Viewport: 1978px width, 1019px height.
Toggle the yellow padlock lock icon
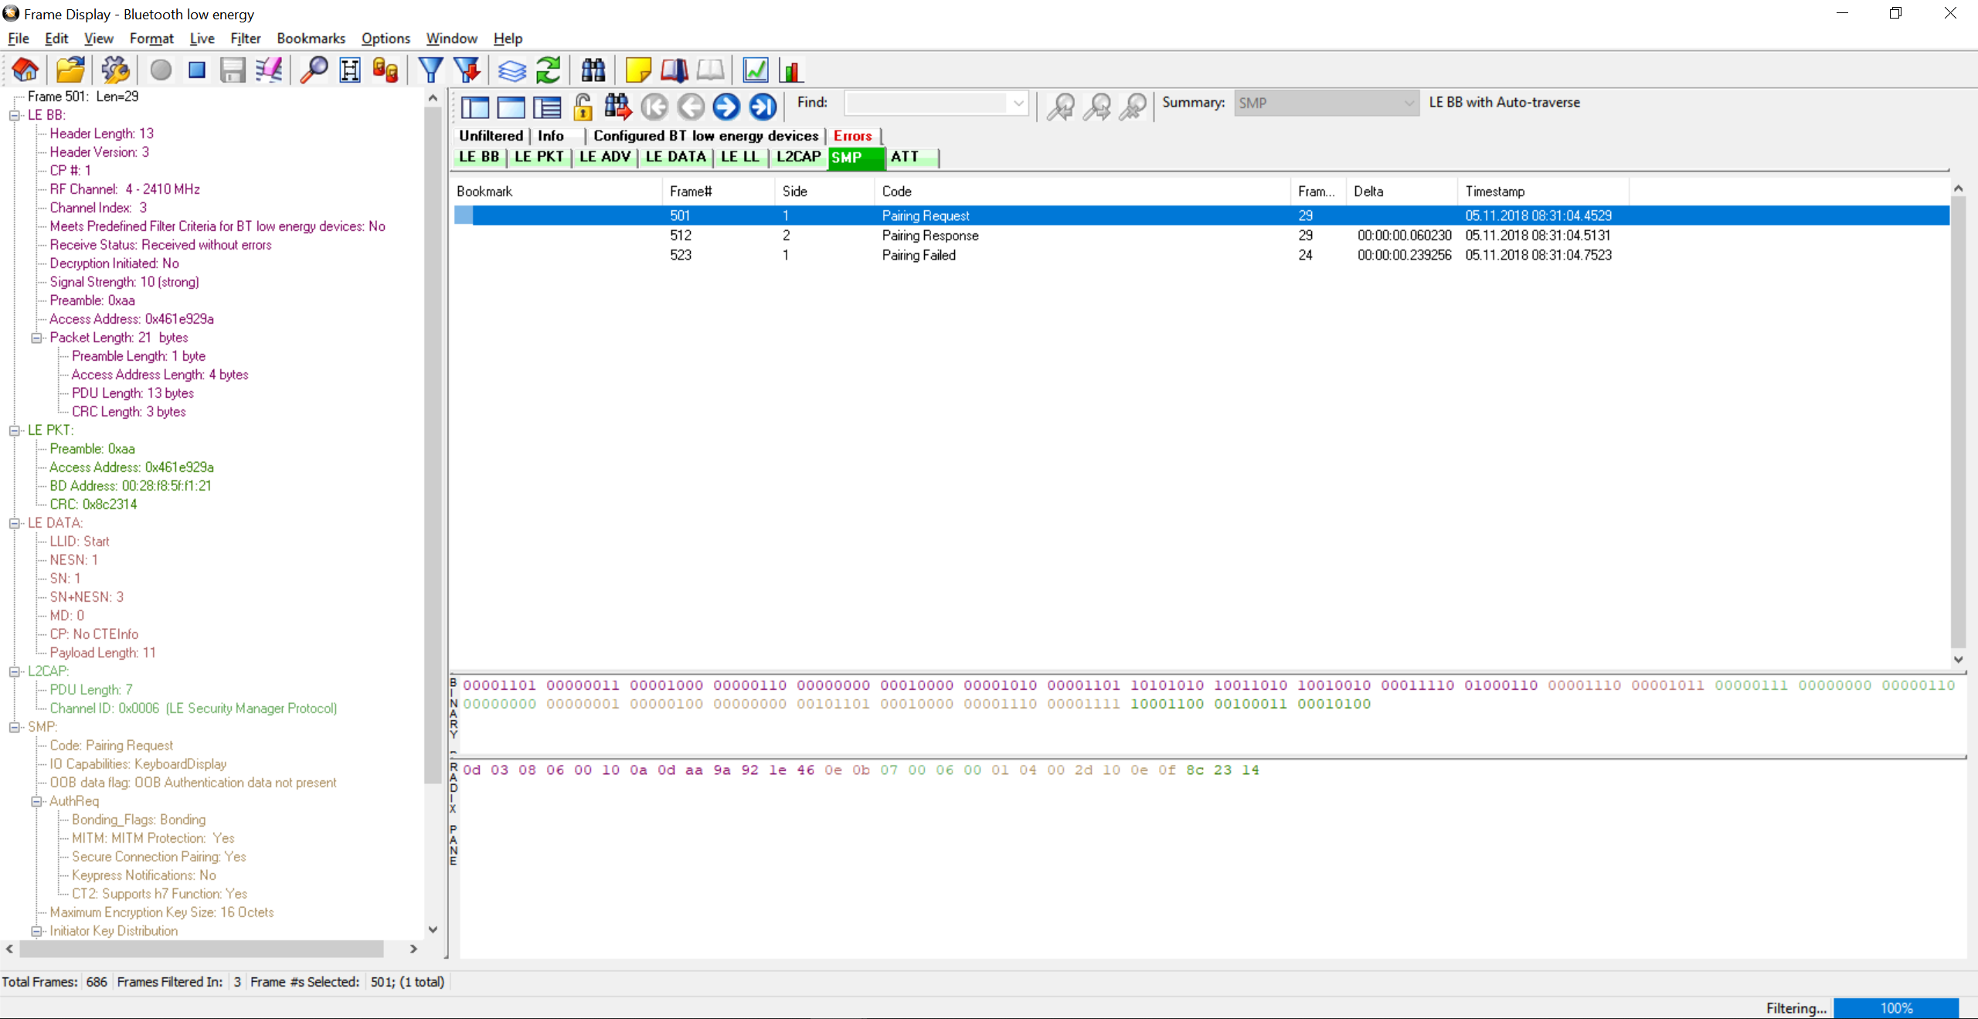[x=583, y=107]
